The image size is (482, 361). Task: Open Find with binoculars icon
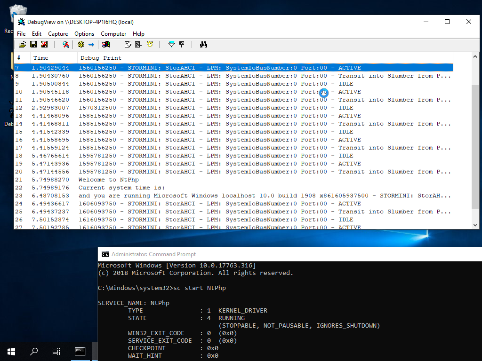click(x=203, y=45)
